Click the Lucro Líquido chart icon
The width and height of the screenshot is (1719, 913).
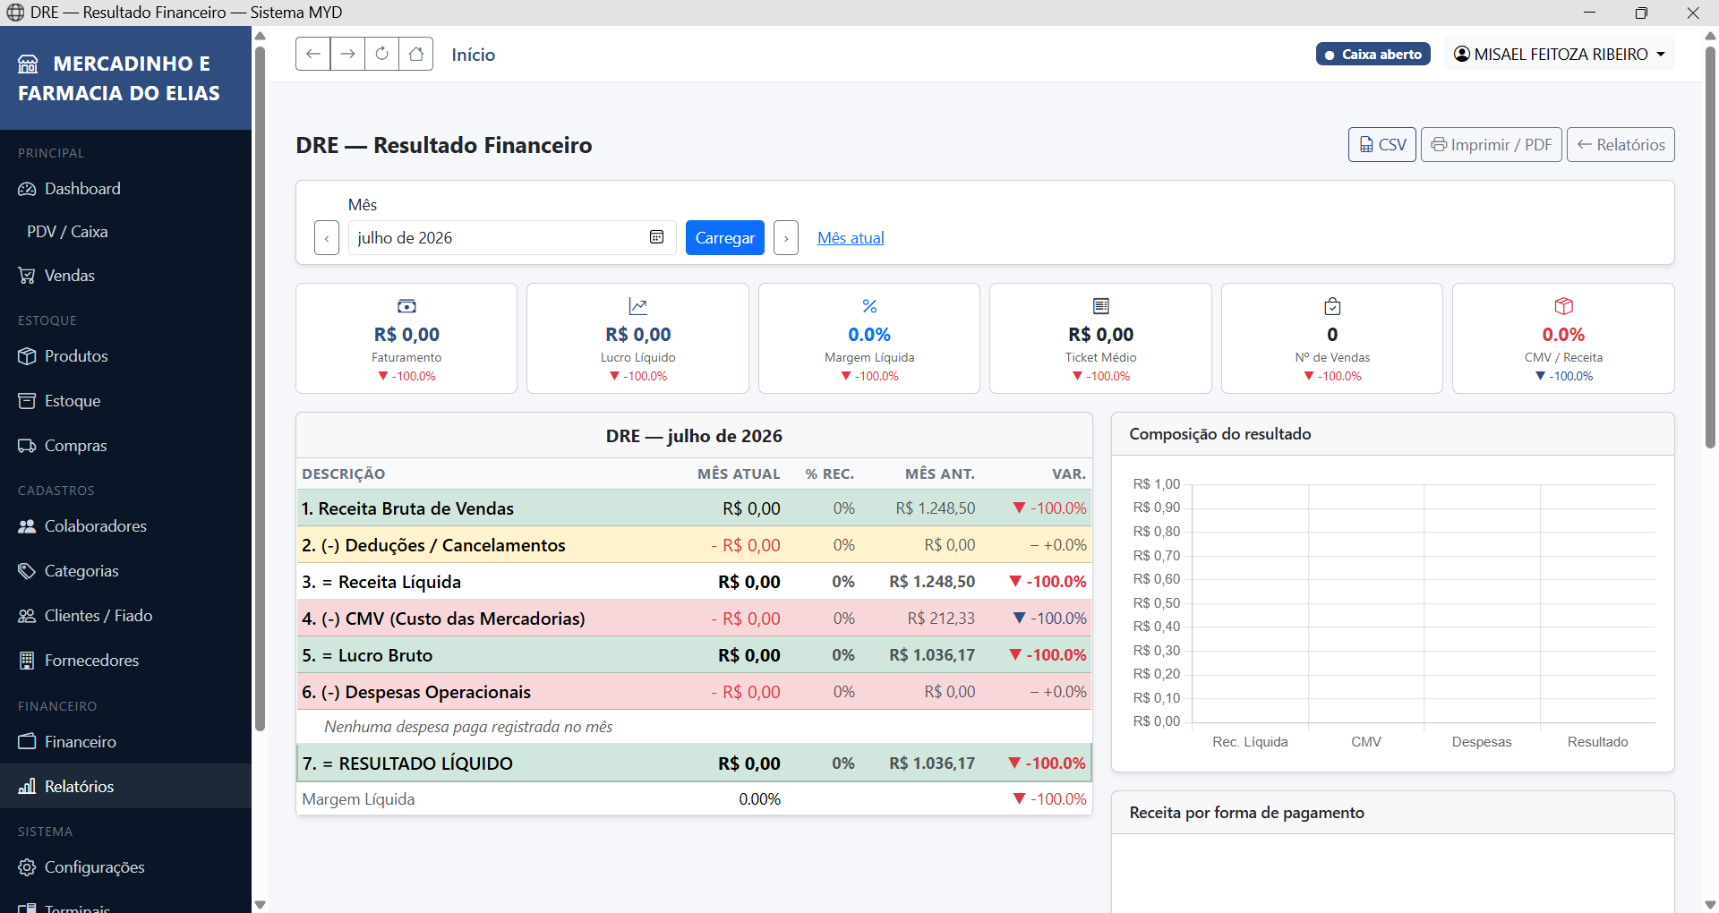[x=637, y=306]
